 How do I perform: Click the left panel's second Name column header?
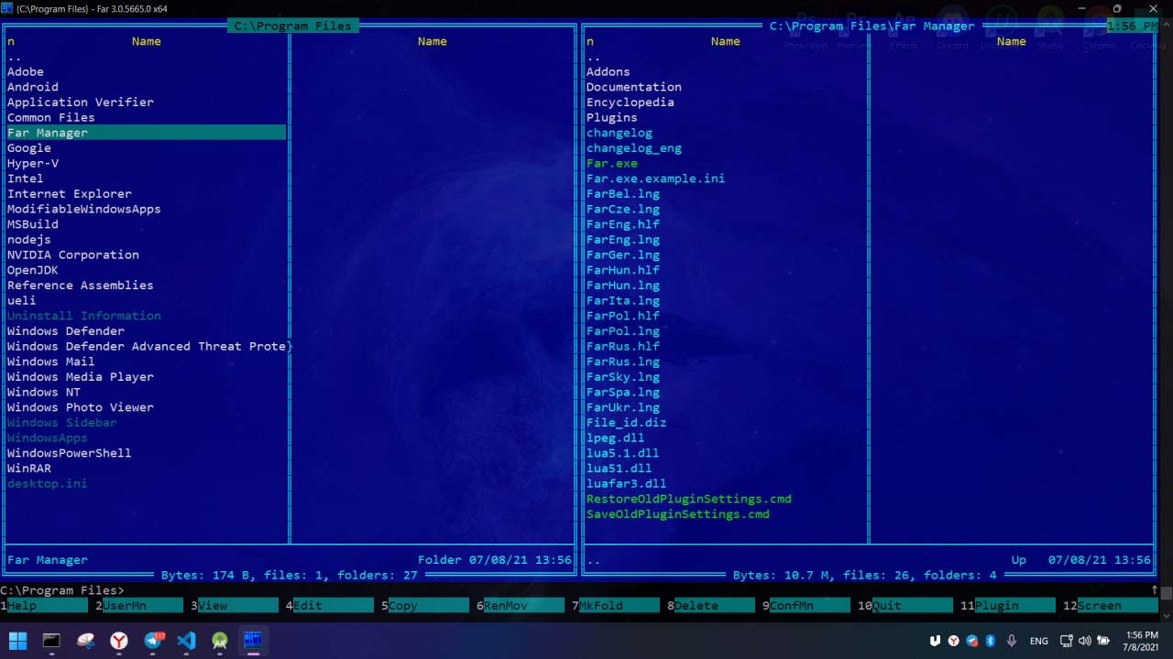tap(433, 41)
